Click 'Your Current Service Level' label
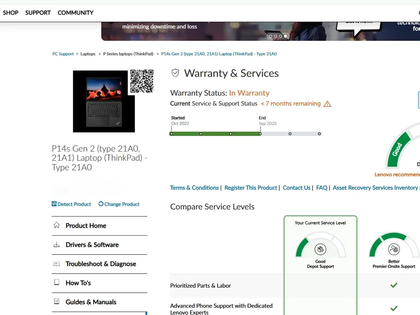Image resolution: width=420 pixels, height=315 pixels. coord(320,223)
